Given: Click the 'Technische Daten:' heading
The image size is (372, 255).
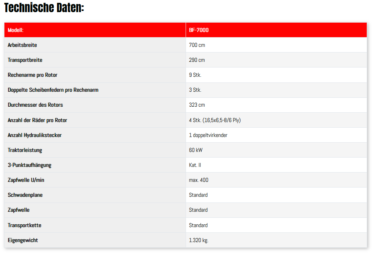Looking at the screenshot, I should (44, 8).
